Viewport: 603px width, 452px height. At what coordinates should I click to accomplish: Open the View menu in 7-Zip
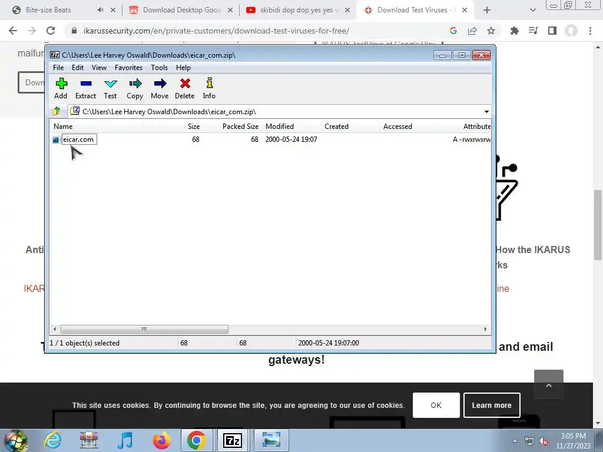click(99, 68)
